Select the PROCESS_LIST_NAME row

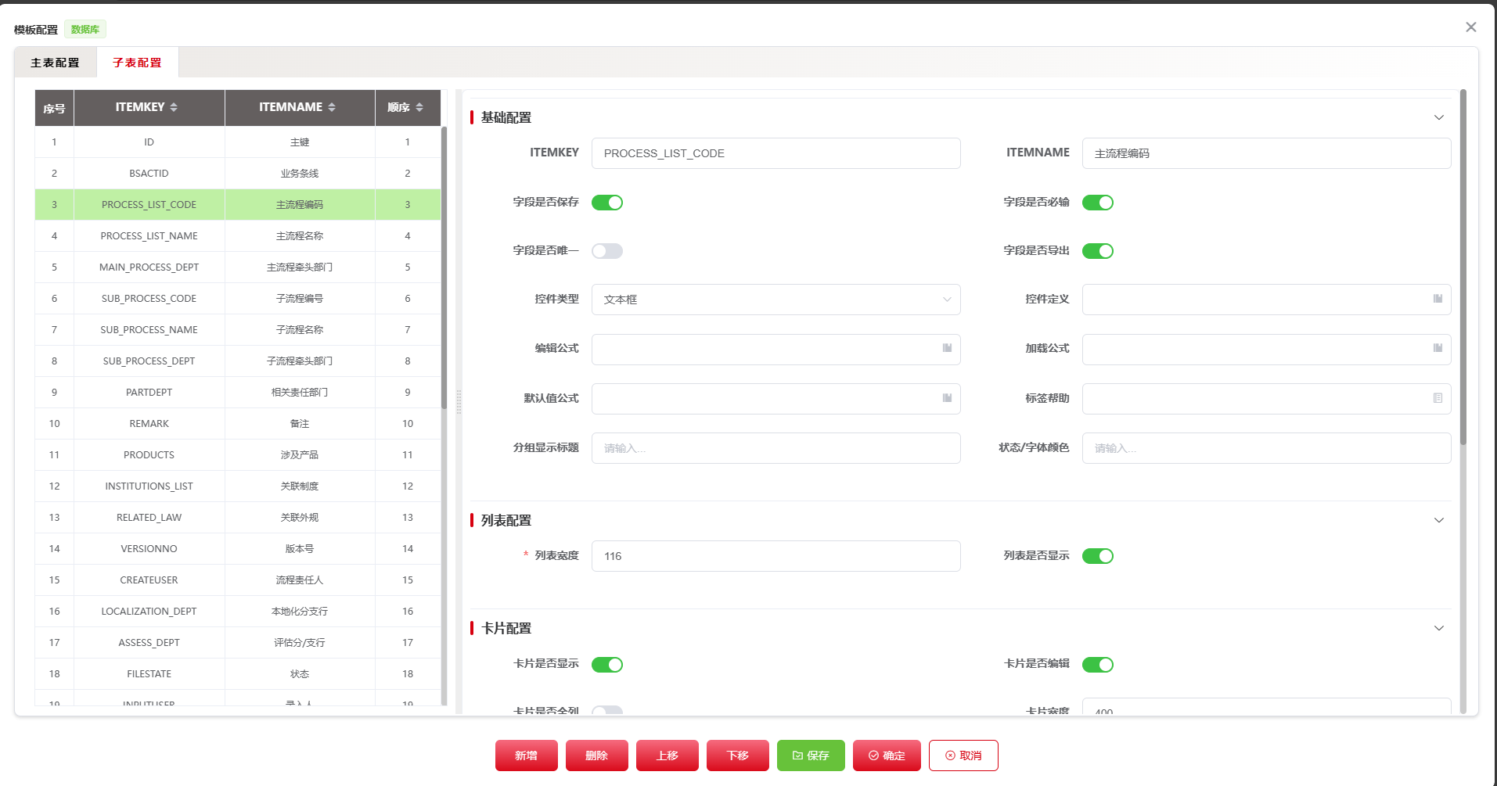pyautogui.click(x=238, y=236)
